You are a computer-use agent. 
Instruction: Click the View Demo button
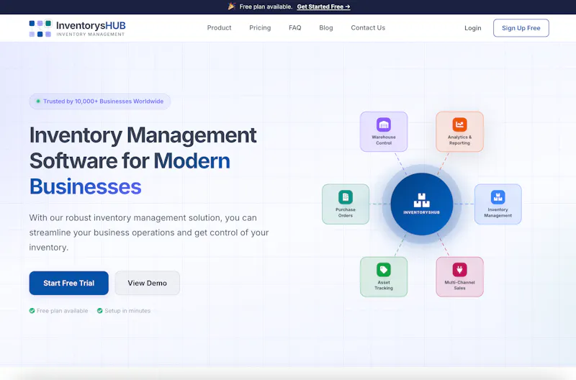coord(147,283)
